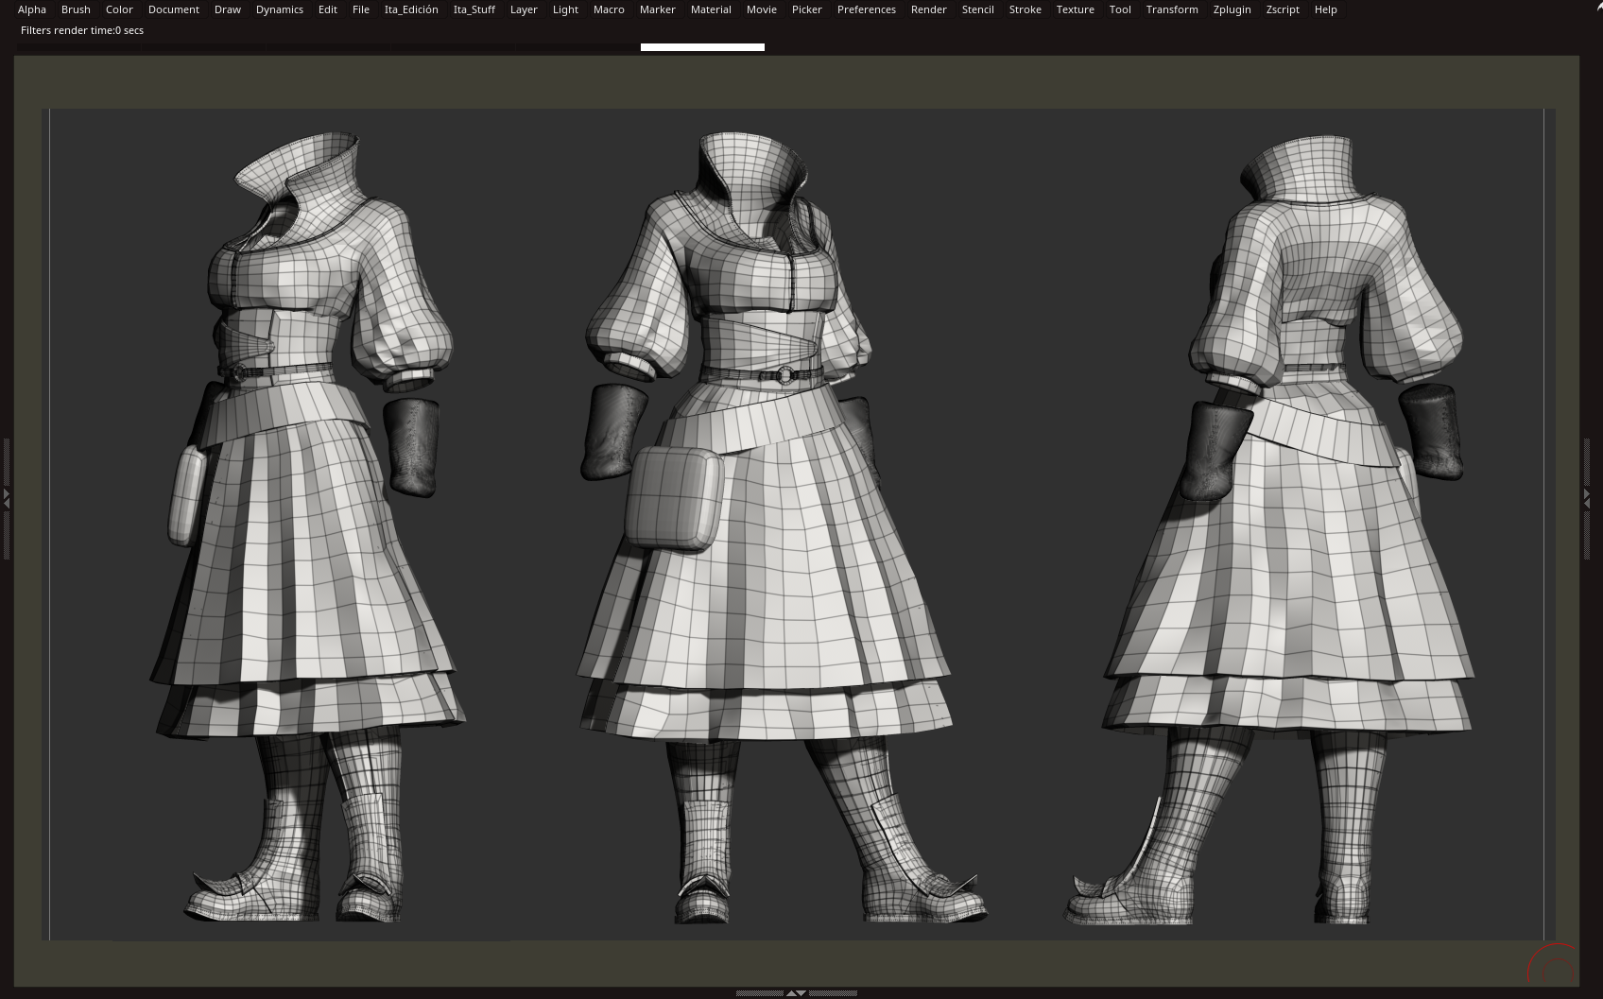Screen dimensions: 1603x999
Task: Open the Ita_Stuff custom menu
Action: (474, 9)
